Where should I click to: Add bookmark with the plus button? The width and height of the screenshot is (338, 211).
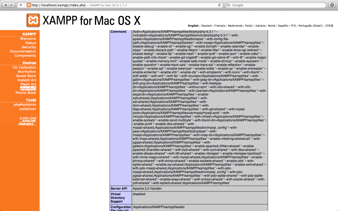pyautogui.click(x=21, y=5)
